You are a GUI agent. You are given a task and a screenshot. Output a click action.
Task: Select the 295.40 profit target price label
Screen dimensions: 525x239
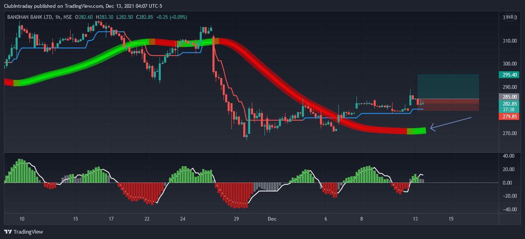tap(508, 75)
